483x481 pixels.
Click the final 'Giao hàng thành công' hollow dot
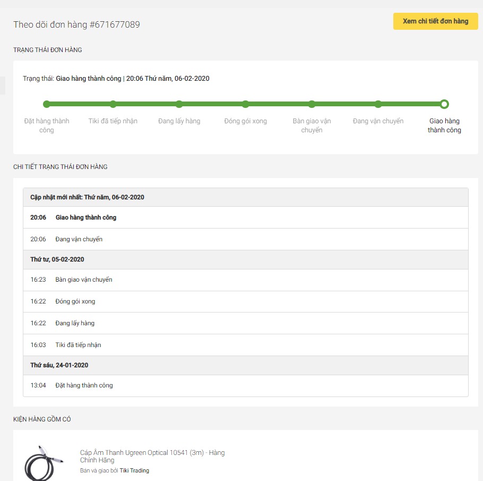[444, 104]
